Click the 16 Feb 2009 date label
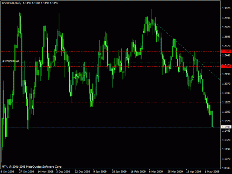Screen dimensions: 232x174 138,172
